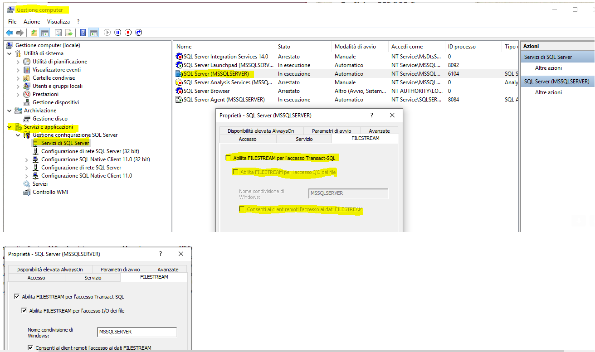The height and width of the screenshot is (352, 595).
Task: Open Help with the blue question-mark icon
Action: coord(83,33)
